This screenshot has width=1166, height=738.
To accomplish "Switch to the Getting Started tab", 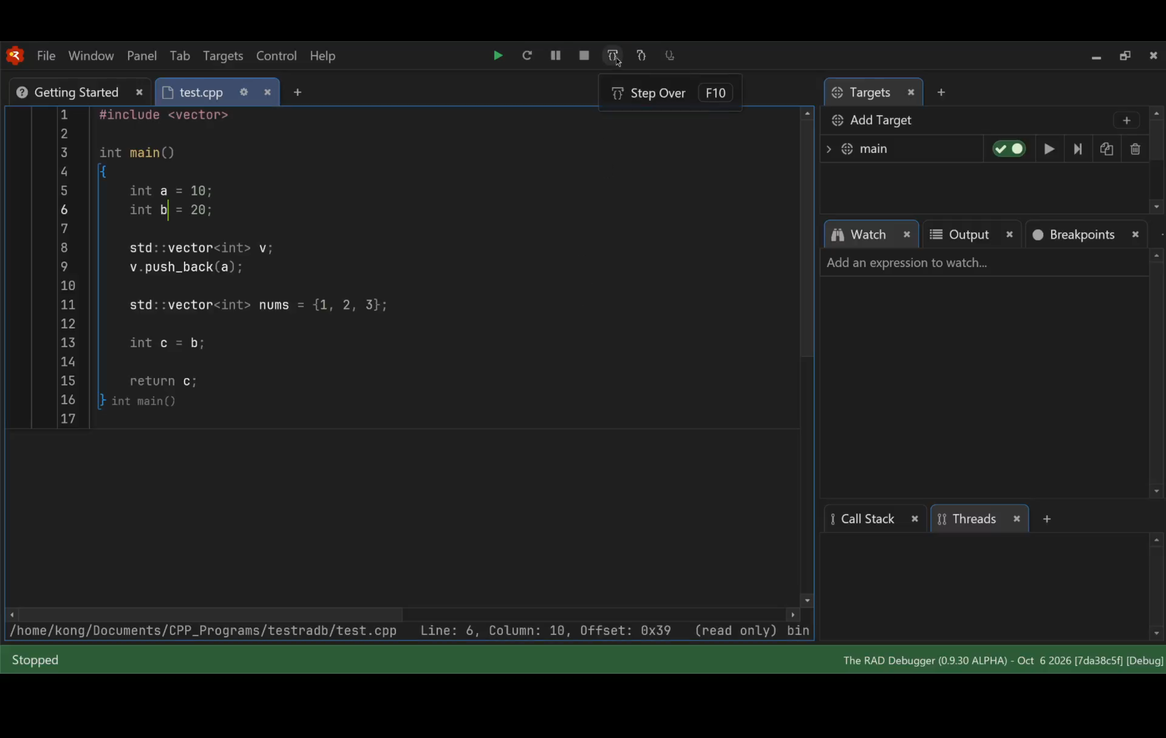I will pyautogui.click(x=76, y=92).
